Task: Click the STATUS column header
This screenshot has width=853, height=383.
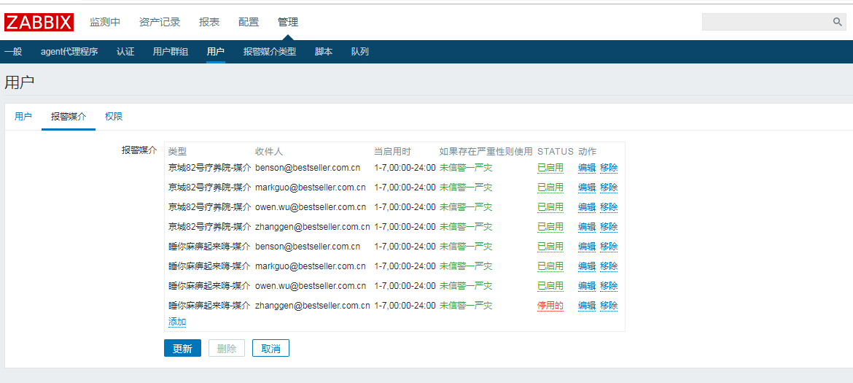Action: [556, 151]
